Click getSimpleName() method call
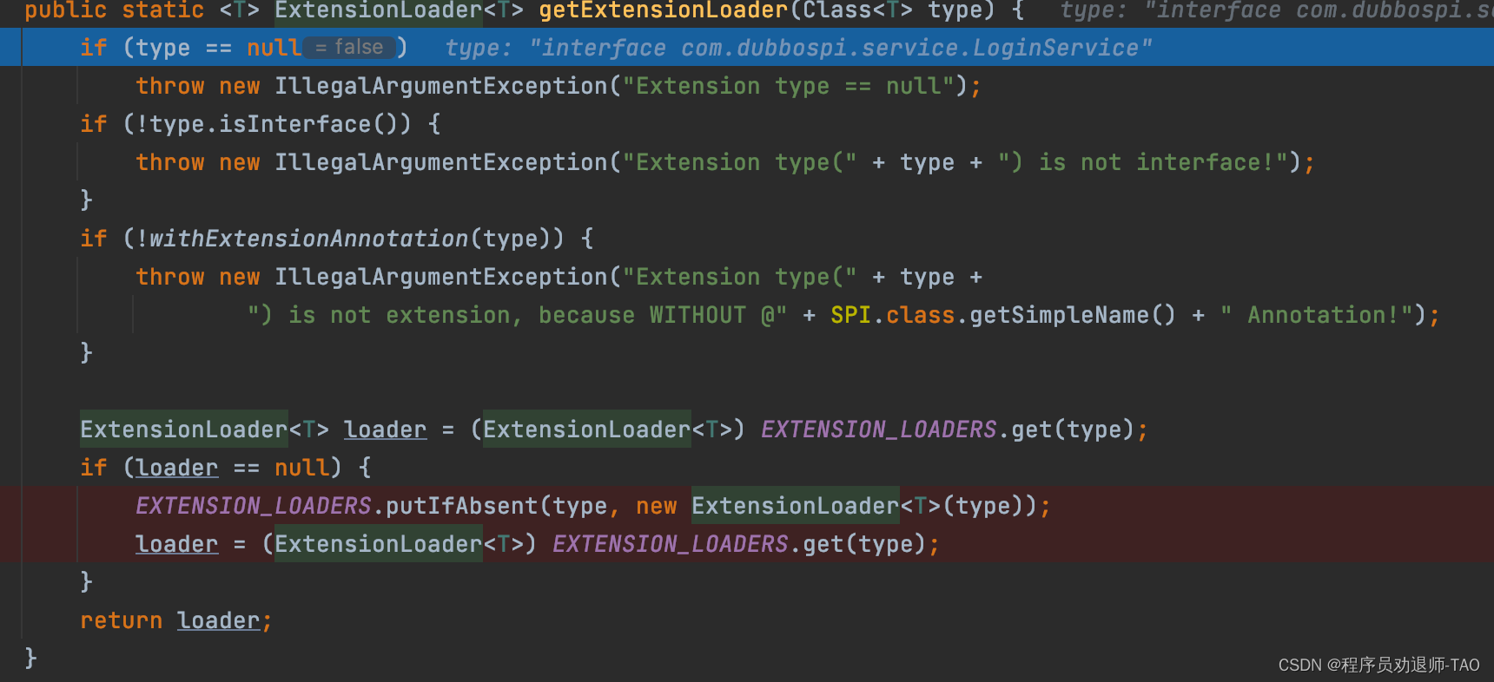 tap(1072, 315)
